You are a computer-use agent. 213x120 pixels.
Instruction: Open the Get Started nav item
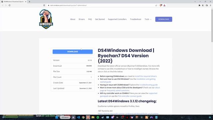click(x=100, y=19)
